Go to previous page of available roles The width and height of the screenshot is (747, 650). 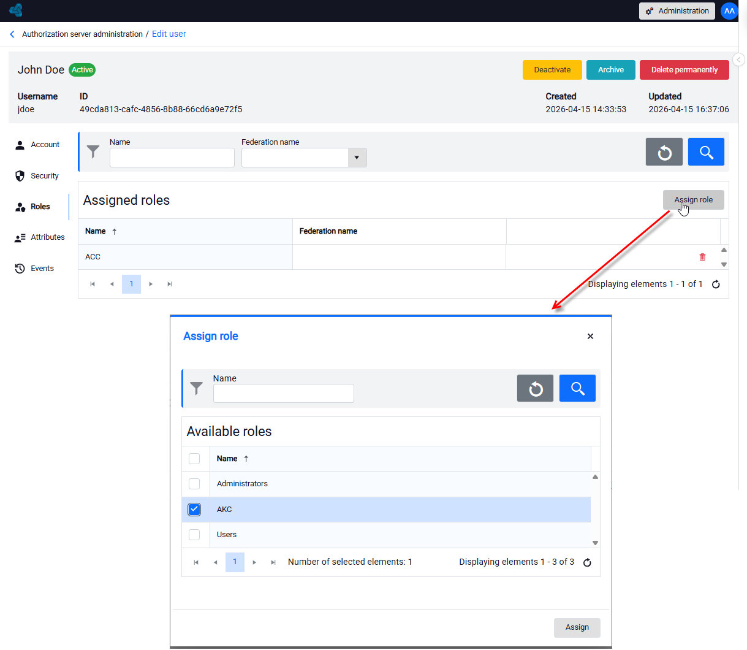point(215,562)
